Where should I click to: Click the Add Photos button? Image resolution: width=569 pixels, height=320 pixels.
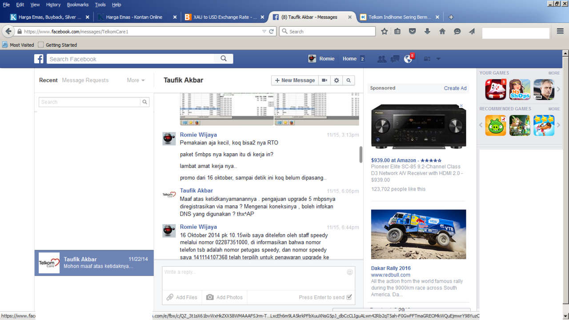tap(224, 297)
